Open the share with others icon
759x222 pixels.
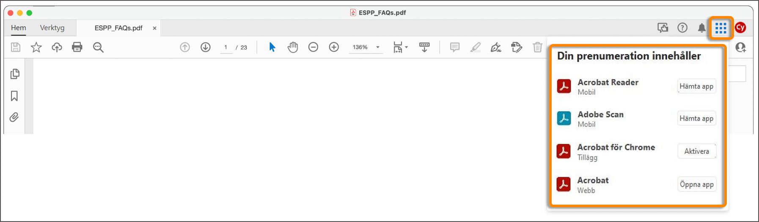pos(741,47)
